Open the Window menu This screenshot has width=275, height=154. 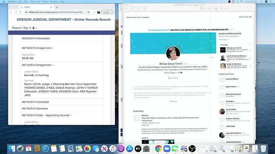point(54,2)
